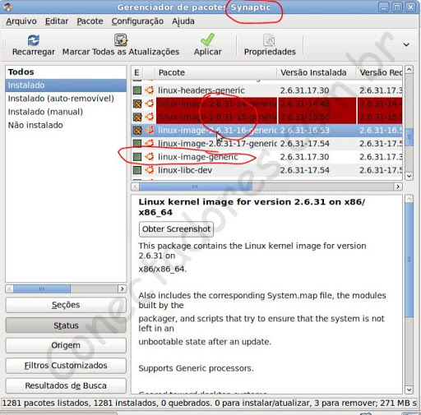Click Ubuntu icon next to linux-headers-generic
This screenshot has width=421, height=415.
tap(150, 90)
